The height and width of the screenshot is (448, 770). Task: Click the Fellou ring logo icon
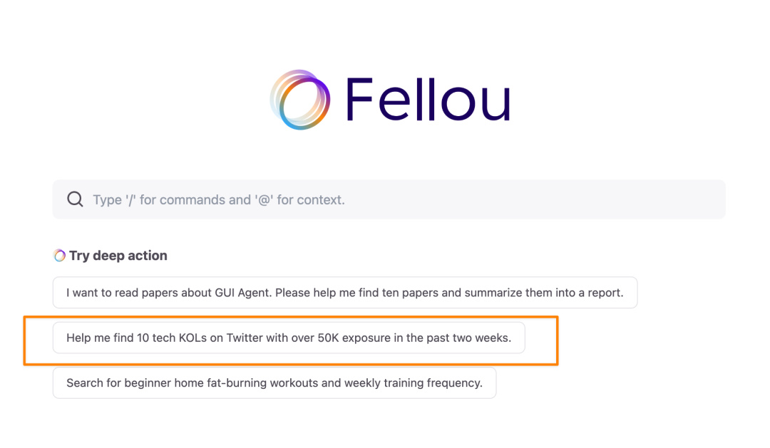300,100
